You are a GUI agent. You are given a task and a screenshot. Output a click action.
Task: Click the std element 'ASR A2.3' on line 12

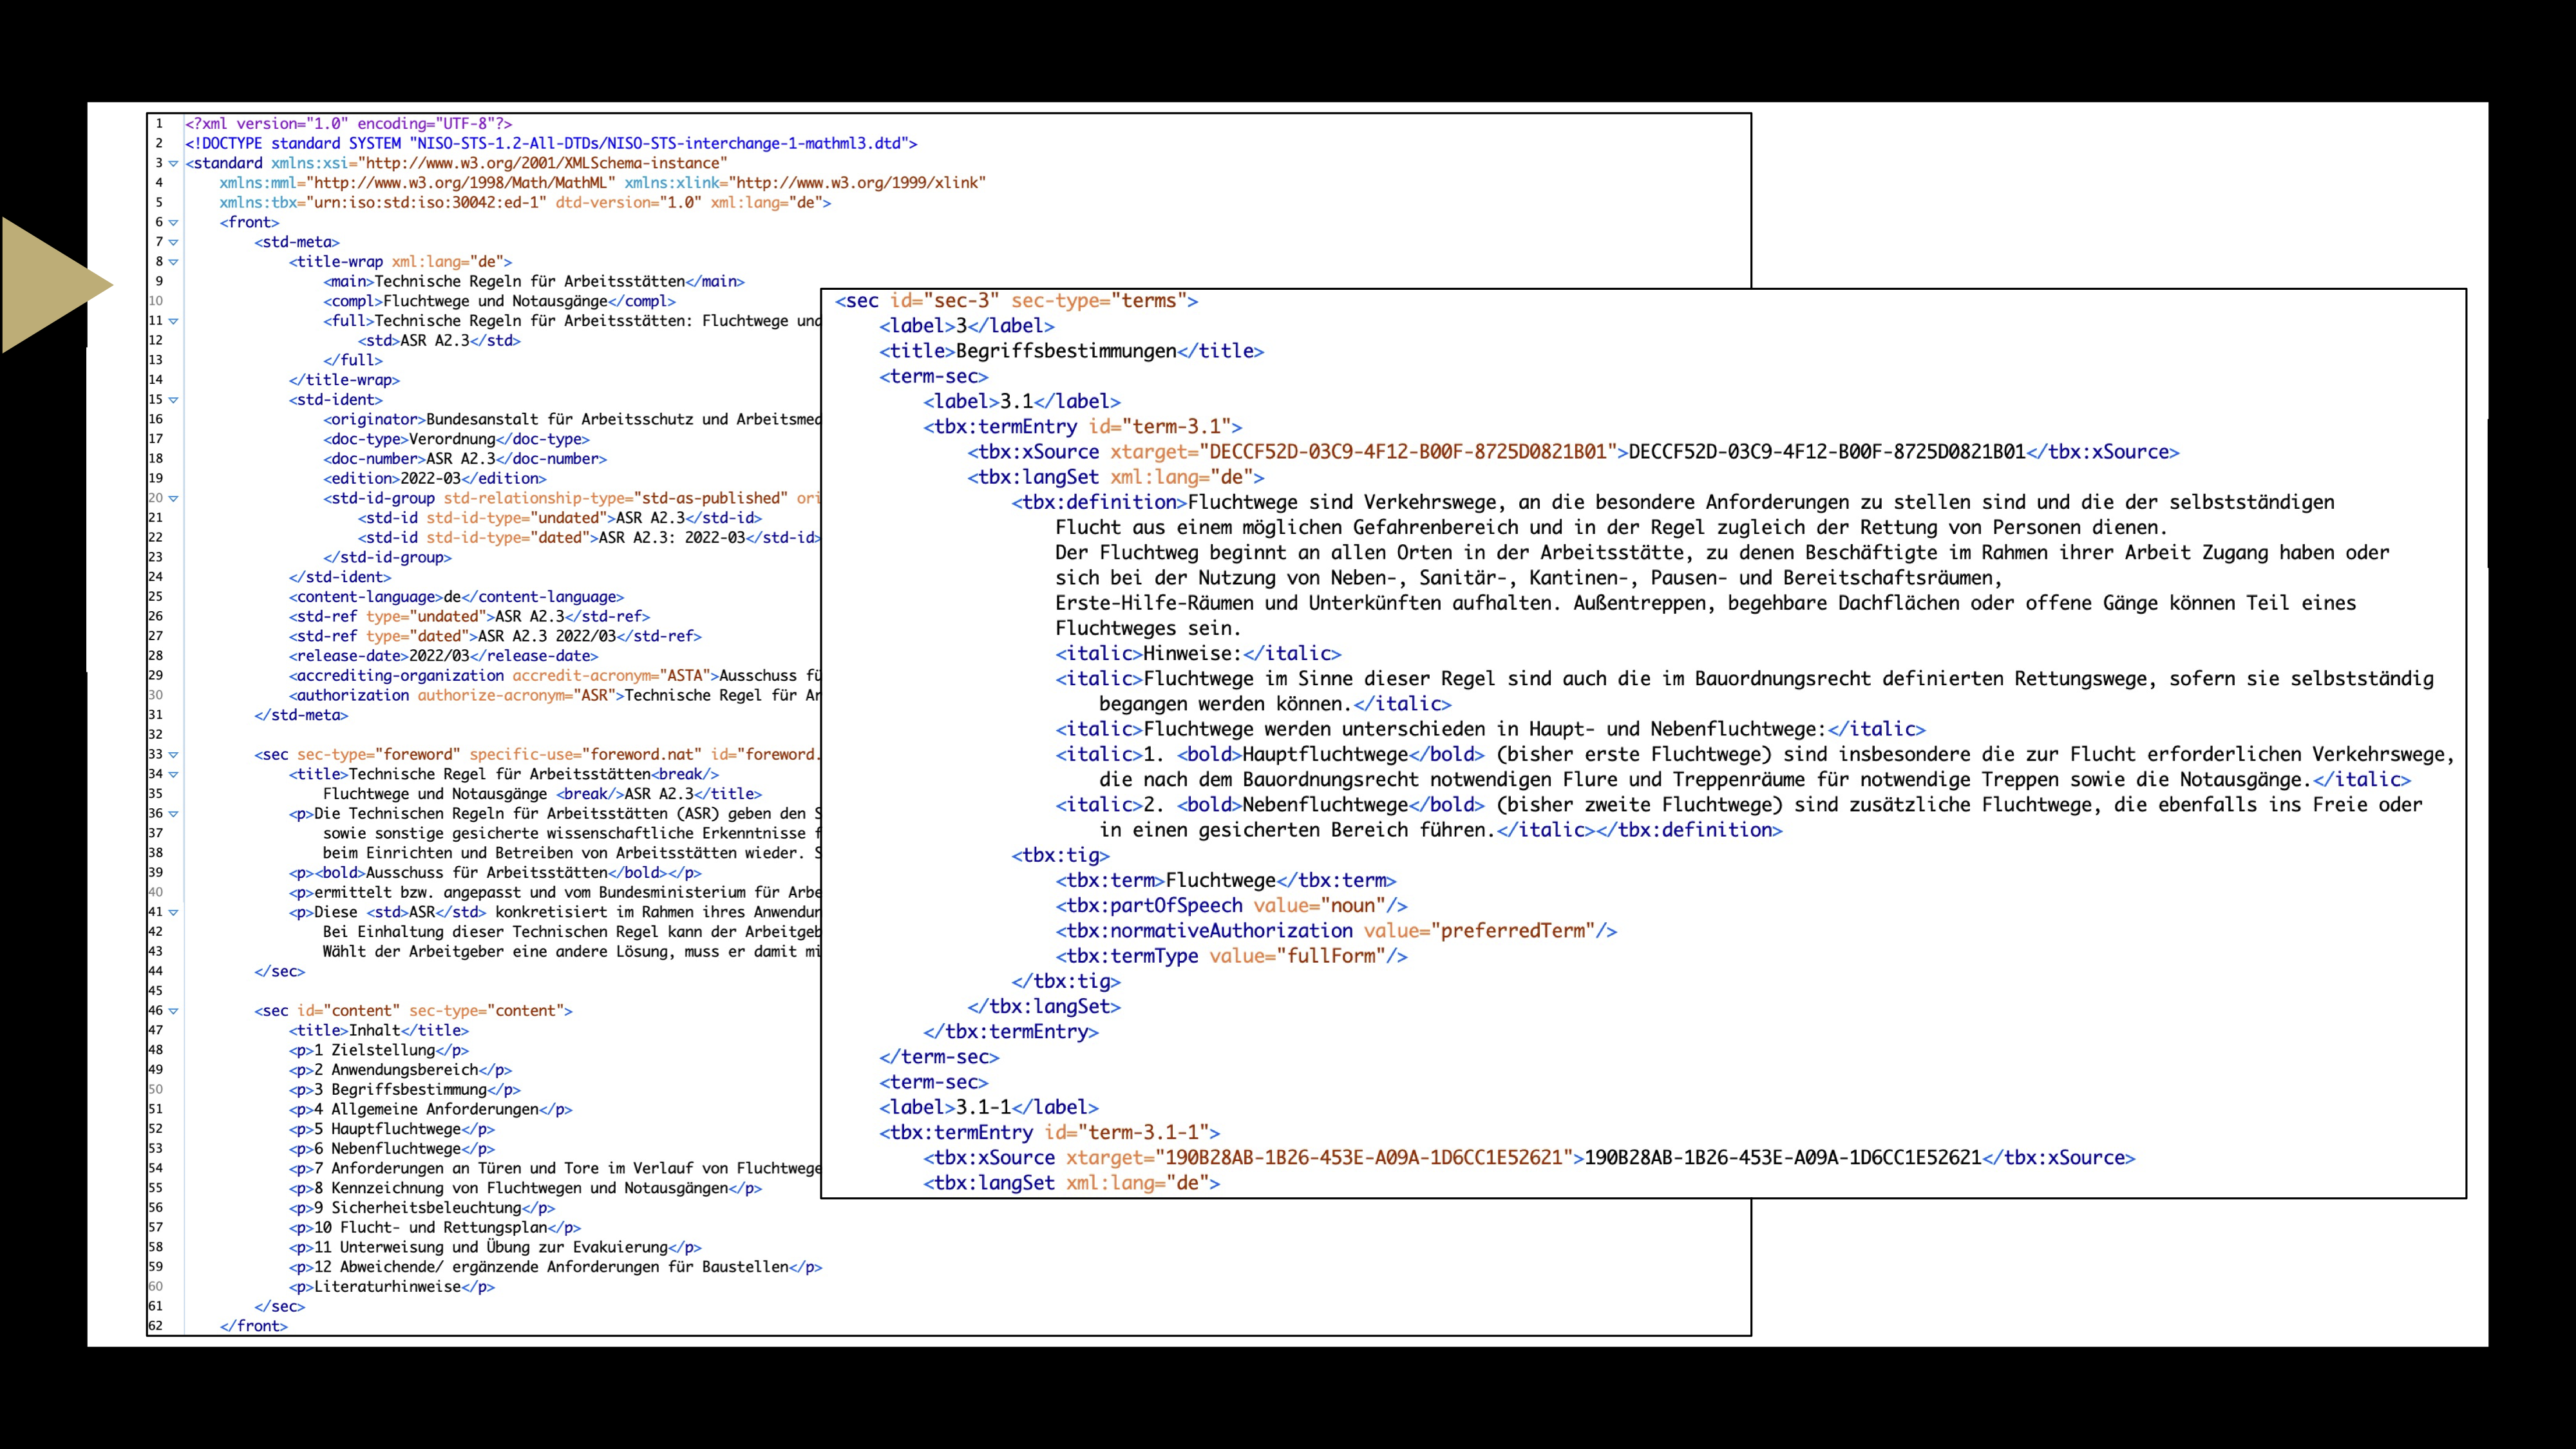click(439, 340)
